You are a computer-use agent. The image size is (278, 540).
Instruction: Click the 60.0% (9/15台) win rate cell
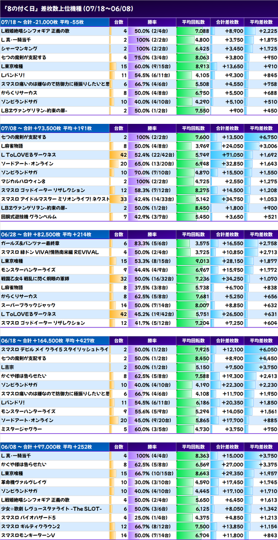152,67
